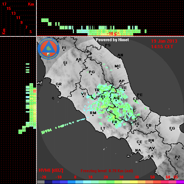Viewport: 184px width, 184px height.
Task: Click the AQ city label
Action: coord(116,98)
